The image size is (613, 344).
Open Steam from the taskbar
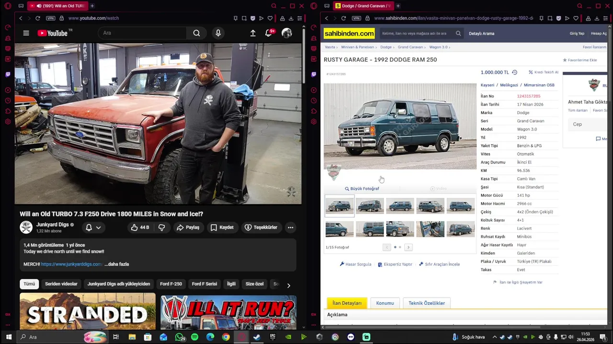[x=257, y=337]
